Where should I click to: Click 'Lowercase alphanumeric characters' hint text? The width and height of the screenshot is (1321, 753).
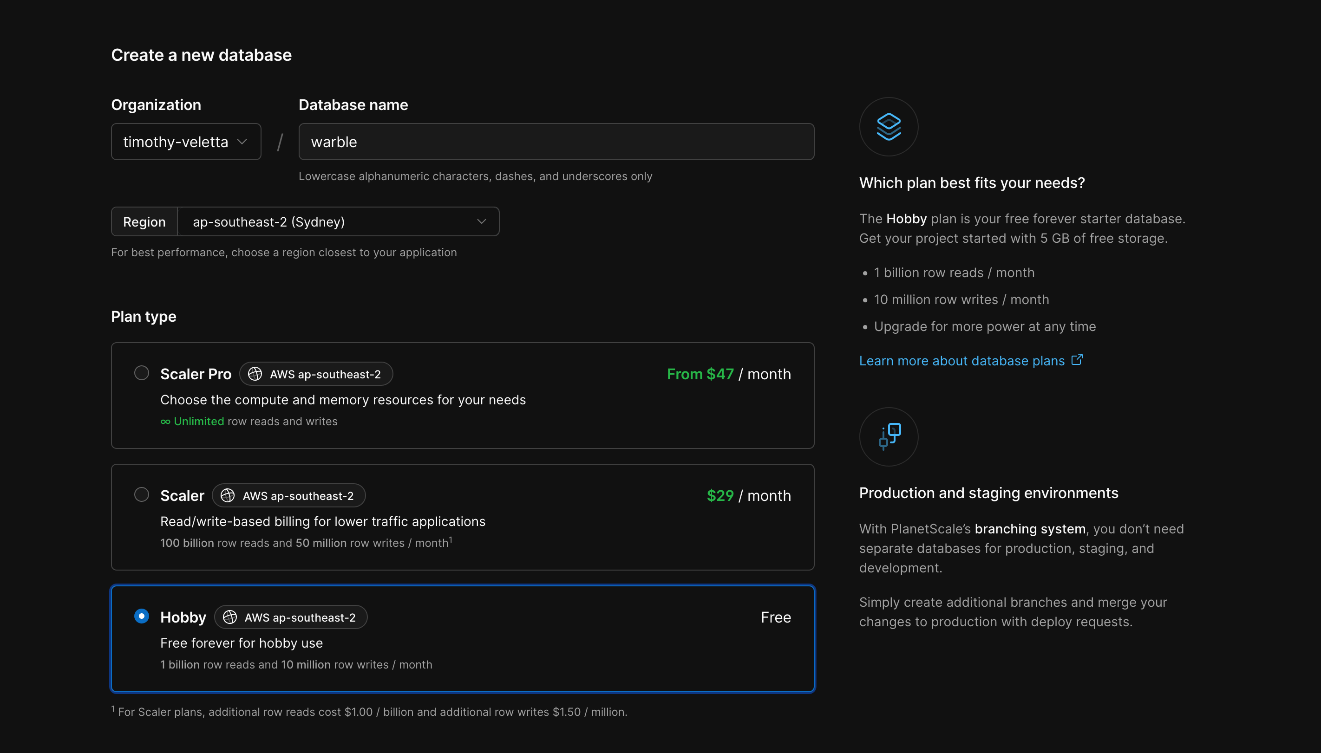click(x=476, y=176)
